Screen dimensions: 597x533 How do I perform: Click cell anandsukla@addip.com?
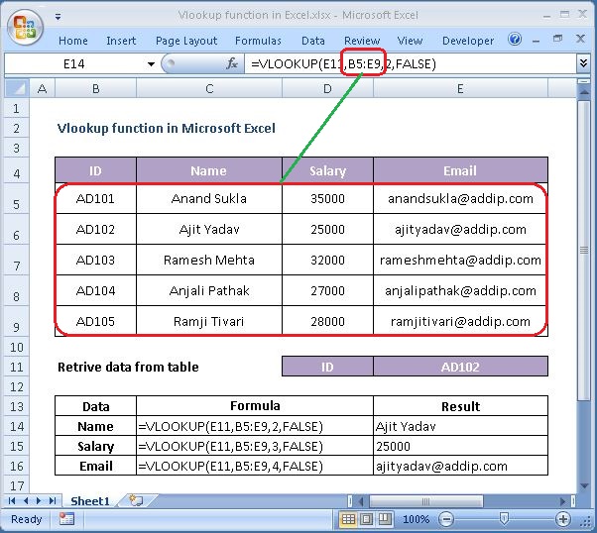(x=460, y=198)
